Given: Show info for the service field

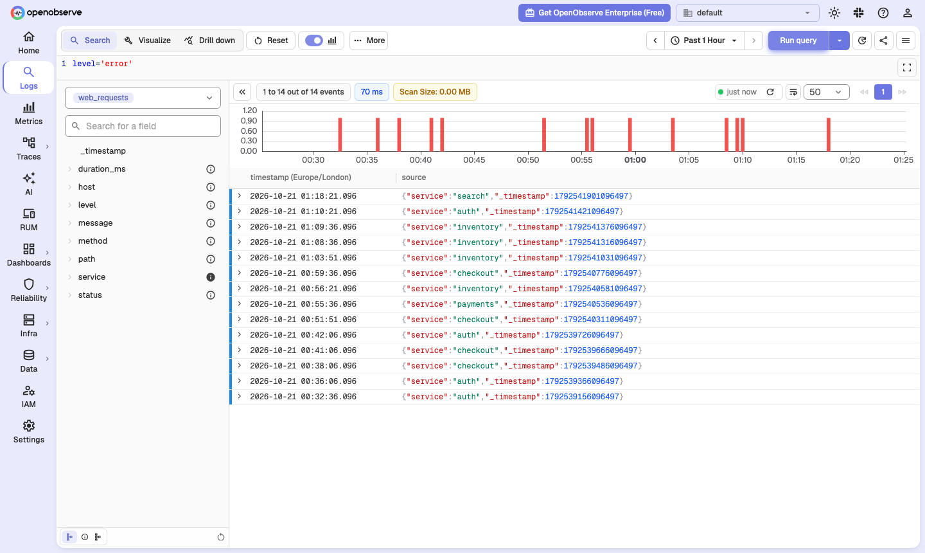Looking at the screenshot, I should (211, 277).
